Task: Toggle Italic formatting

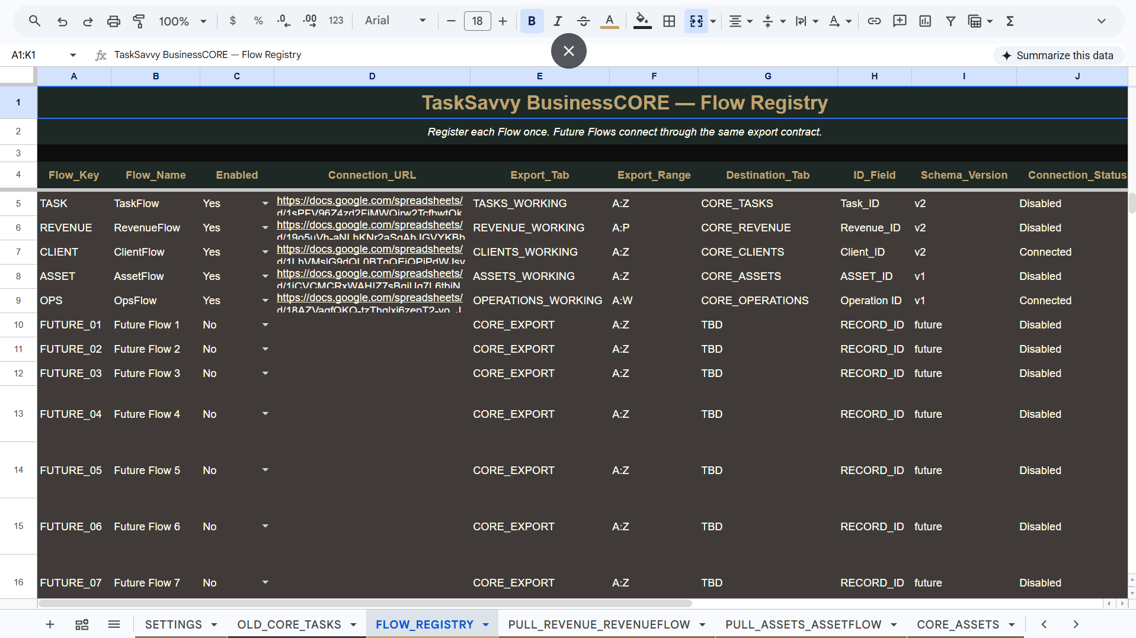Action: click(x=558, y=21)
